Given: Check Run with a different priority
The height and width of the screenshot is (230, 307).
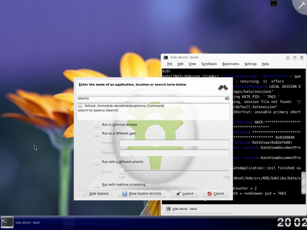Looking at the screenshot, I should click(x=97, y=162).
